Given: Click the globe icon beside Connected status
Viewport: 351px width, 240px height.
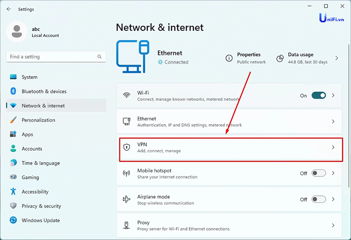Looking at the screenshot, I should [x=160, y=62].
